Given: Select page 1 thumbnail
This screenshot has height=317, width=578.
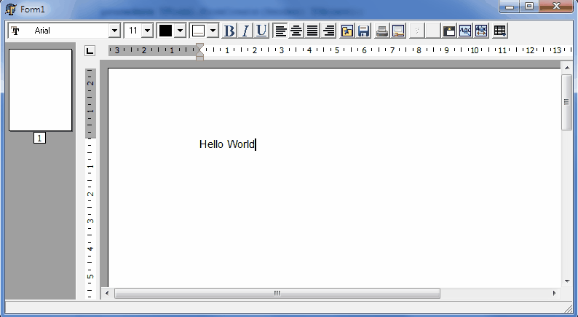Looking at the screenshot, I should point(40,90).
